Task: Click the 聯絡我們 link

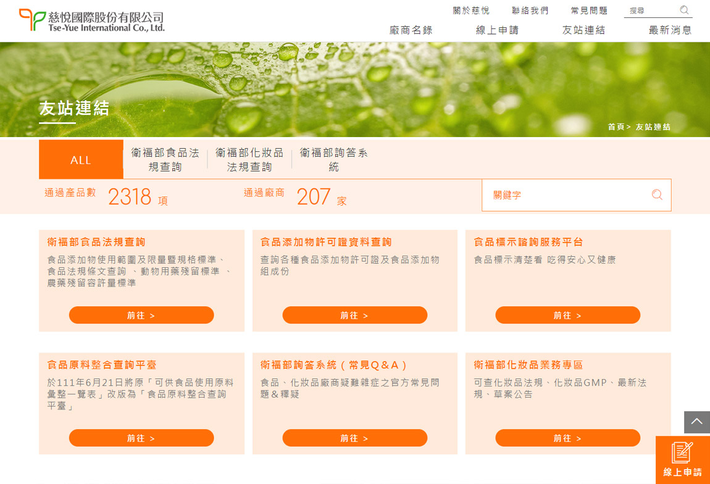Action: 530,10
